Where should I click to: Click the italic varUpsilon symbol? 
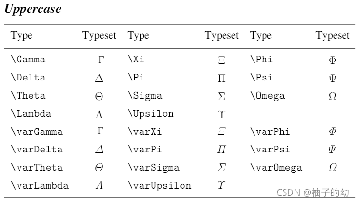coord(222,185)
